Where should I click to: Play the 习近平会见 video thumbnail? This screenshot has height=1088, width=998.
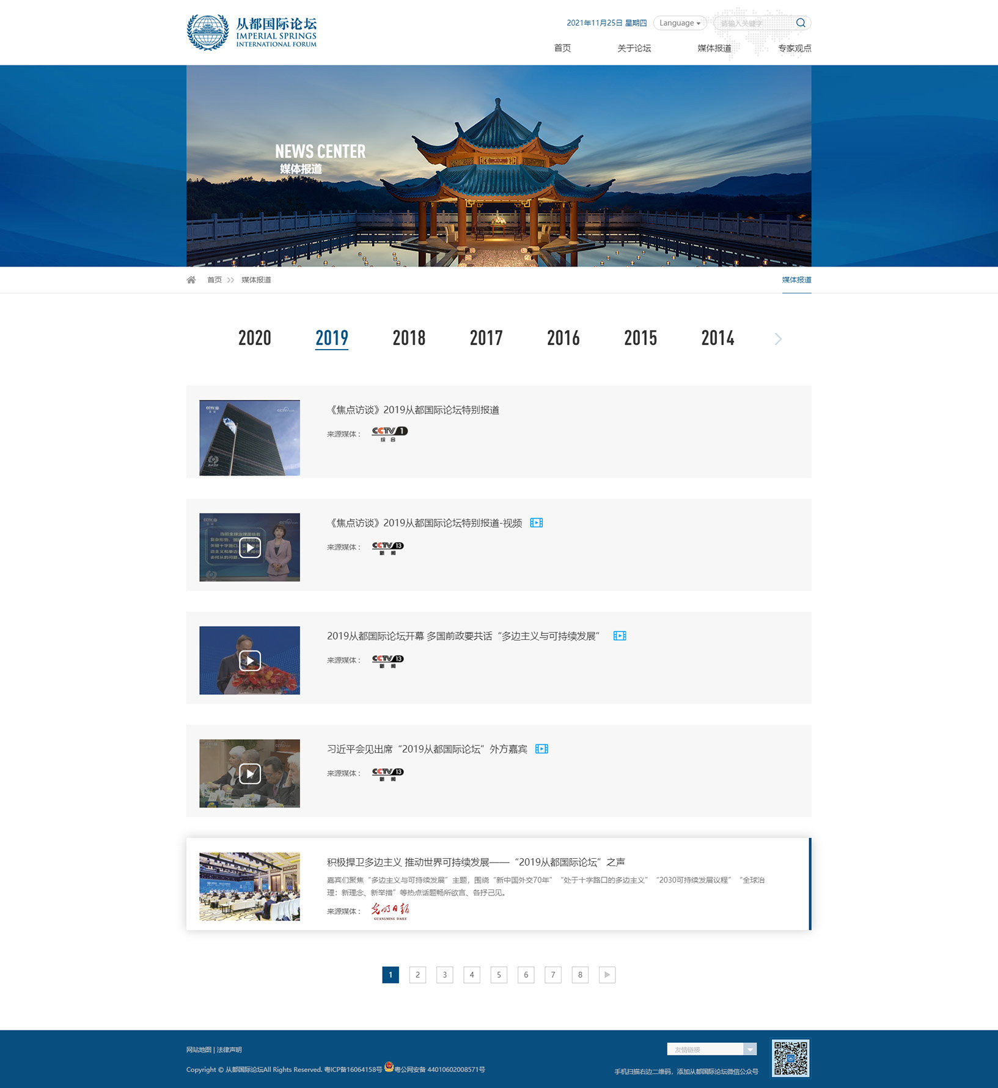(249, 774)
